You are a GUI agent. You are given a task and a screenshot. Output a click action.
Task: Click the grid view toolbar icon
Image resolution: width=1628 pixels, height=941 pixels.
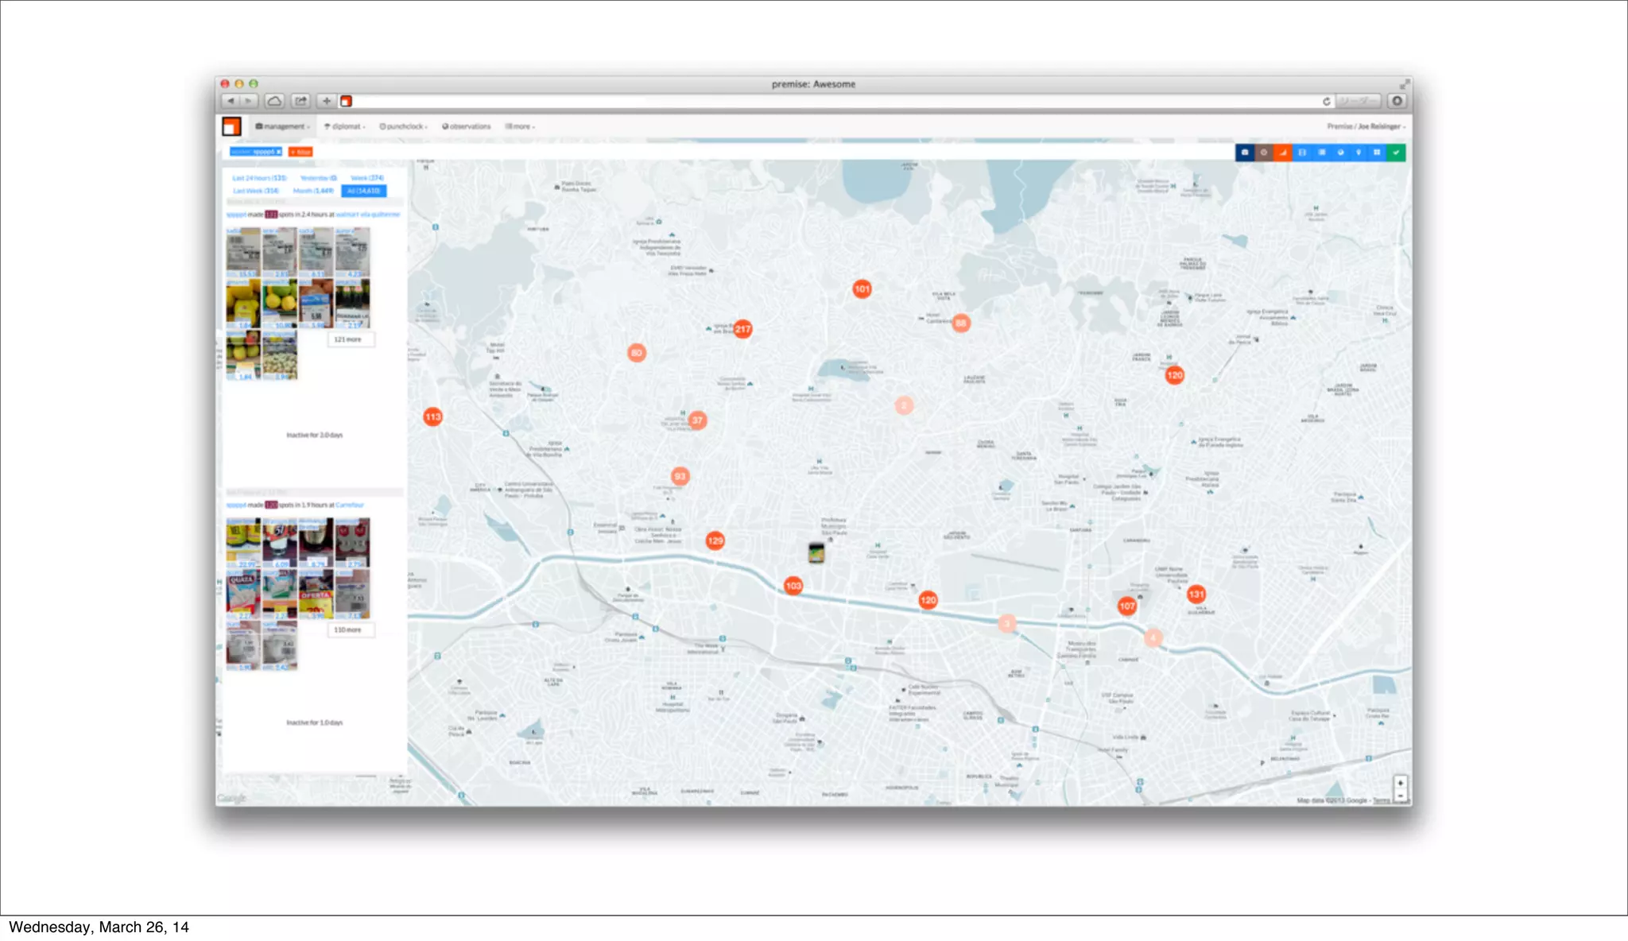point(1377,153)
